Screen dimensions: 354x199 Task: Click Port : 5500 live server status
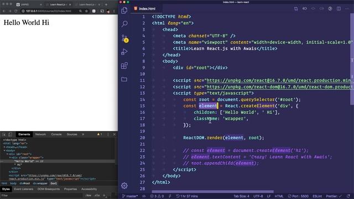point(298,196)
